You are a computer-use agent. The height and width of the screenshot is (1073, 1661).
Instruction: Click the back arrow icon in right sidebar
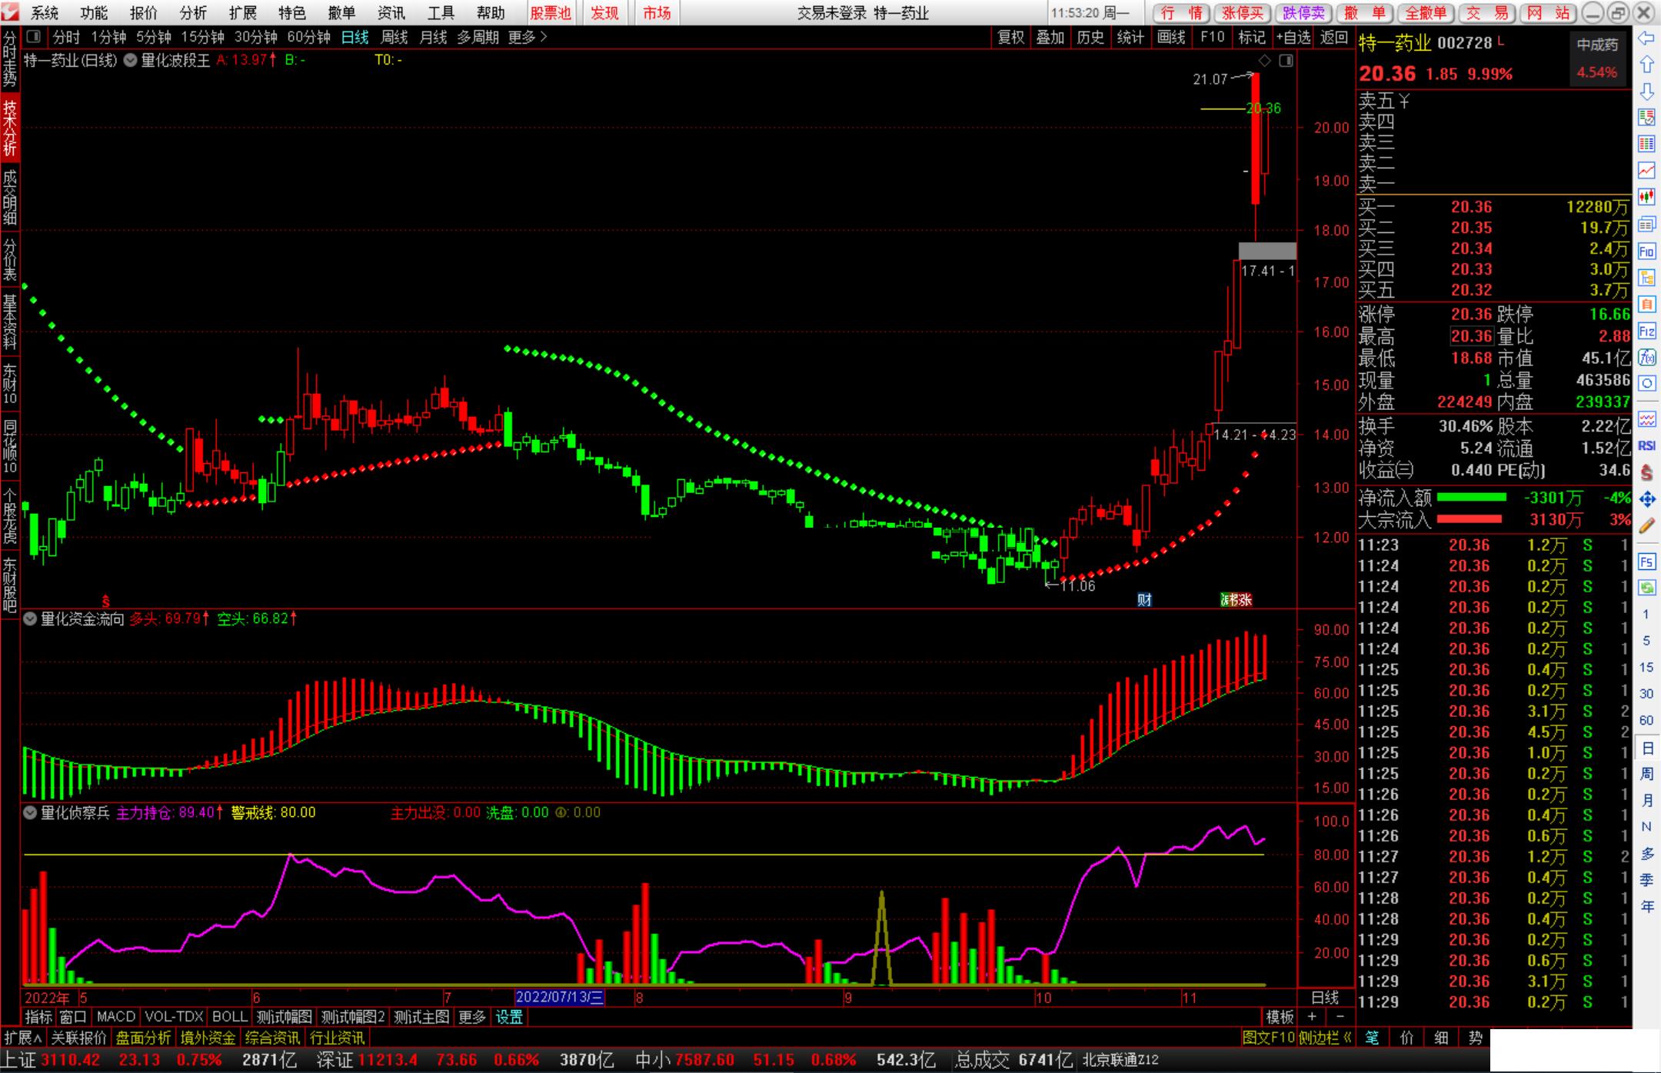coord(1646,38)
